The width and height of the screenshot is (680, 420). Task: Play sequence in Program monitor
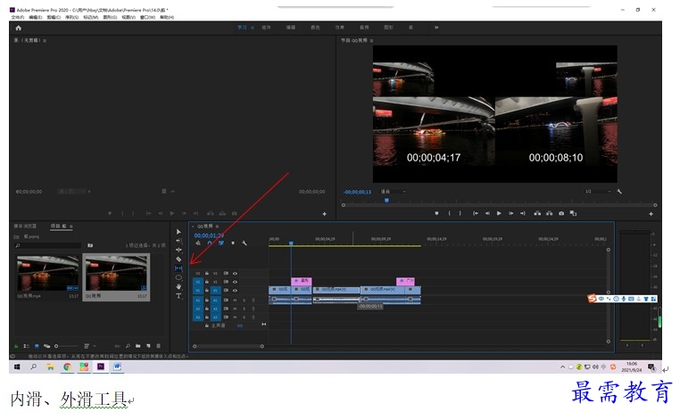(x=499, y=213)
